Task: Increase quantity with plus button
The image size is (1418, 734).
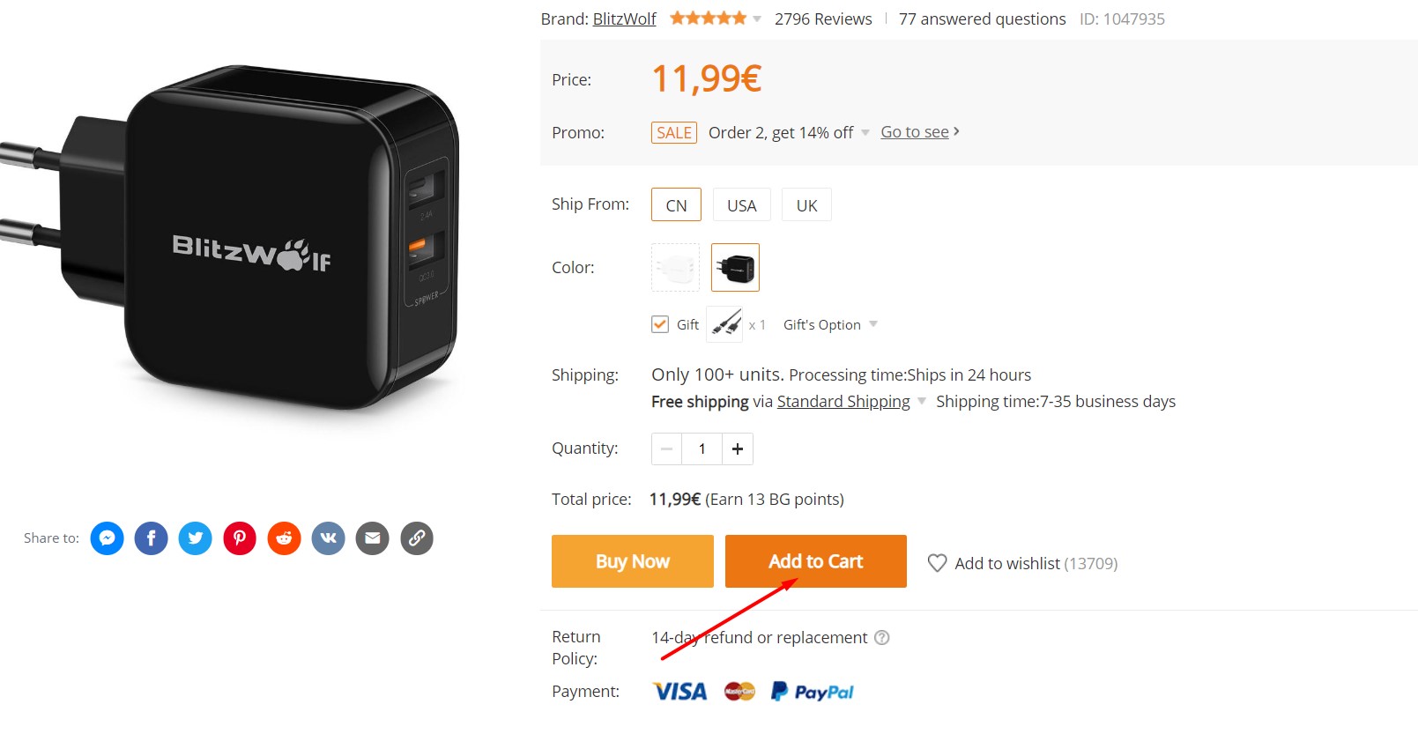Action: (x=738, y=449)
